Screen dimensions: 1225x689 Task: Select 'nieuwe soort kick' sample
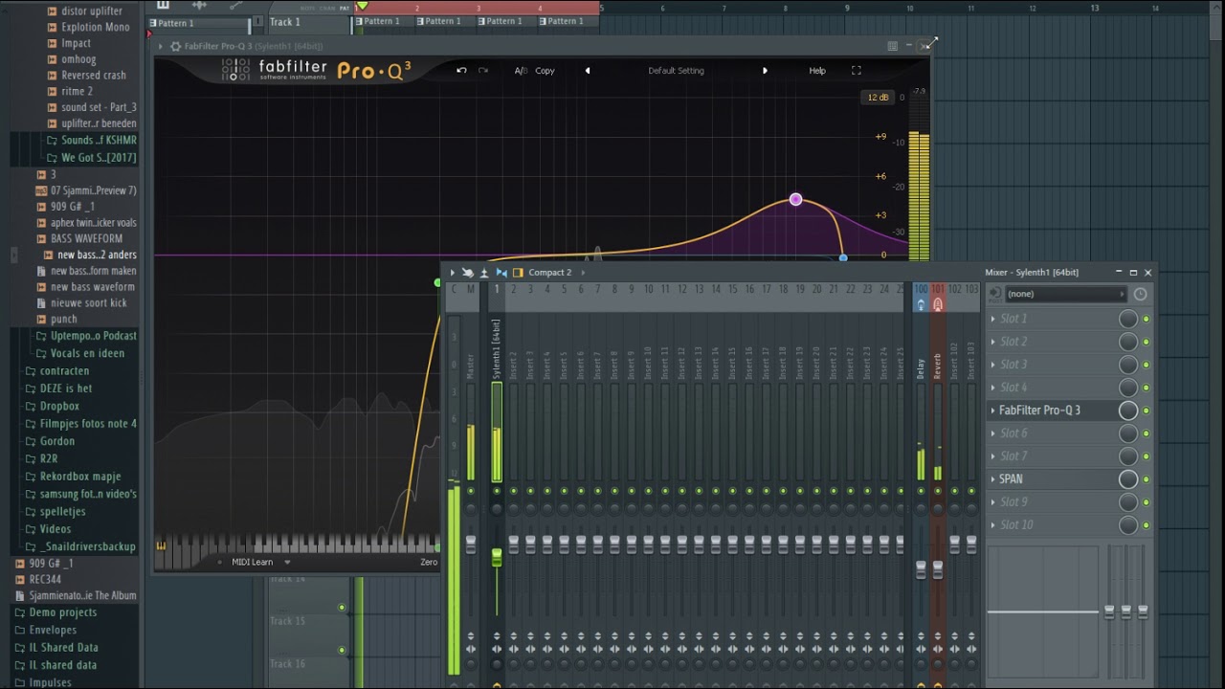coord(88,303)
